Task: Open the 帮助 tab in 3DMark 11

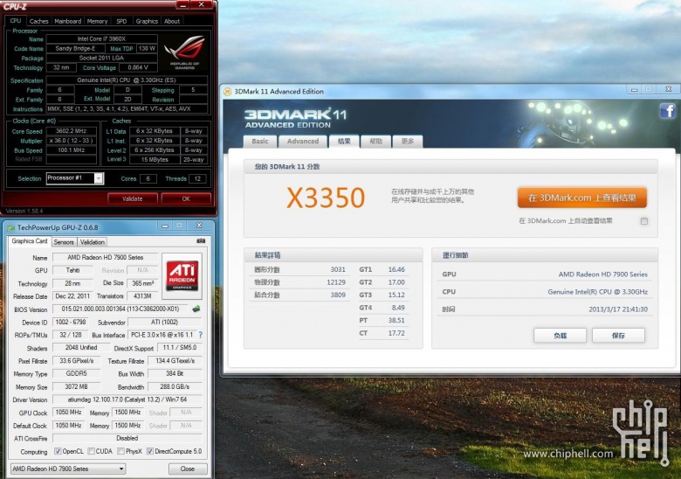Action: pyautogui.click(x=375, y=142)
